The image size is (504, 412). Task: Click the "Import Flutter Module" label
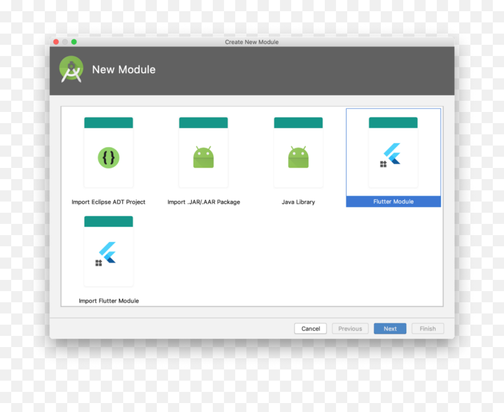tap(109, 301)
